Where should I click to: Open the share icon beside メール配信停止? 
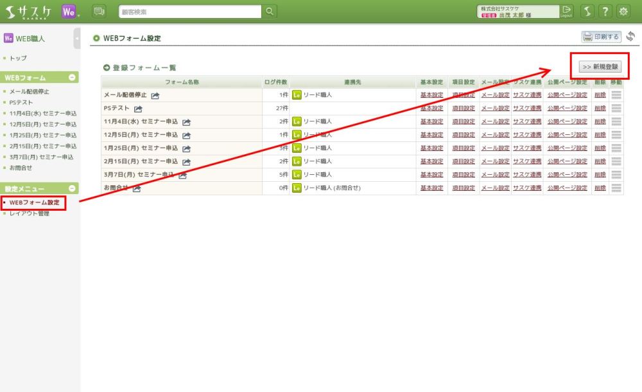tap(155, 95)
